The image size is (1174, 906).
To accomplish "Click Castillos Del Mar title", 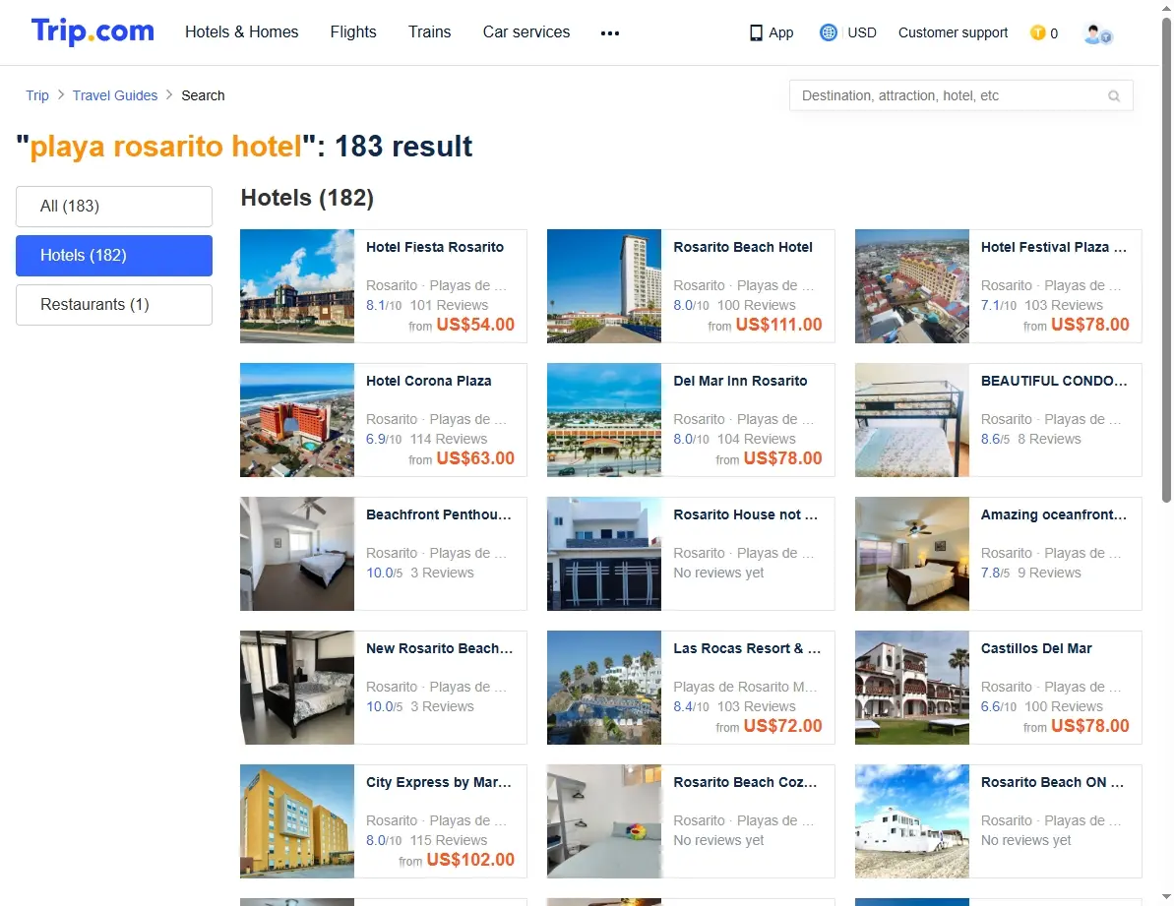I will point(1036,648).
